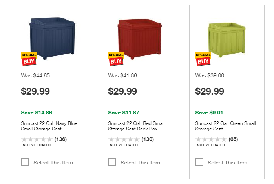
Task: Open Suncast 22 Gal. Navy Blue product link
Action: [x=49, y=126]
